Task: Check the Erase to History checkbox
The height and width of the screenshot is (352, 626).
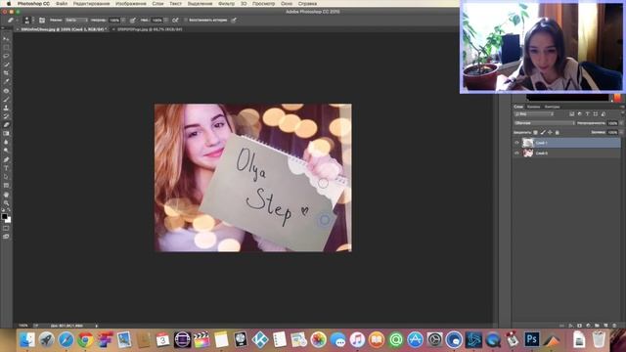Action: click(x=185, y=20)
